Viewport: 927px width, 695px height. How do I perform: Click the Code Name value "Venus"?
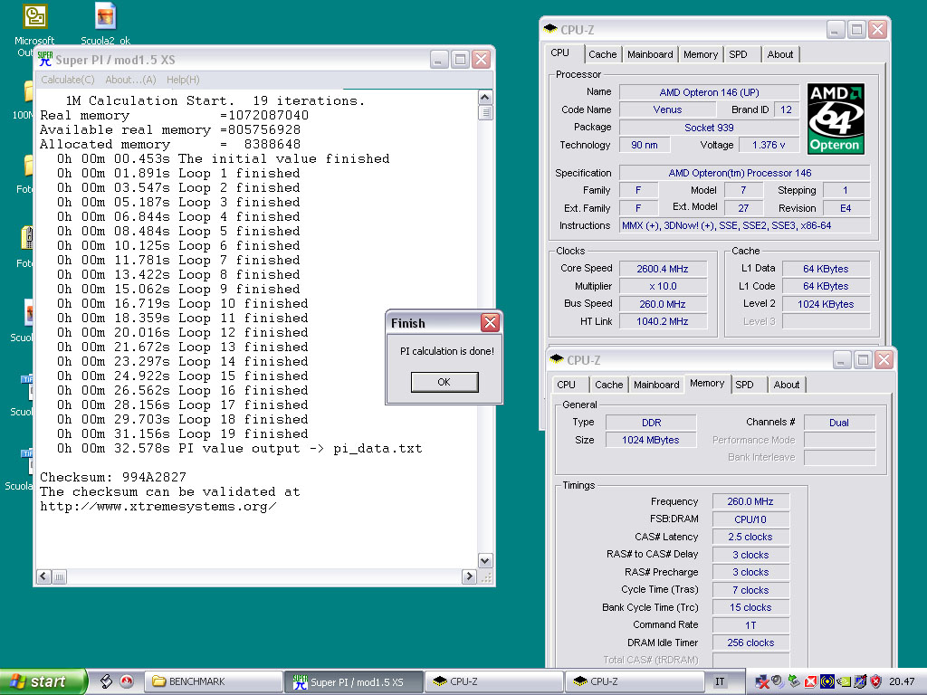click(x=667, y=109)
